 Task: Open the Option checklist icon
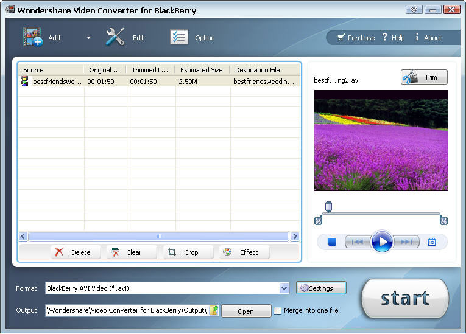(179, 37)
